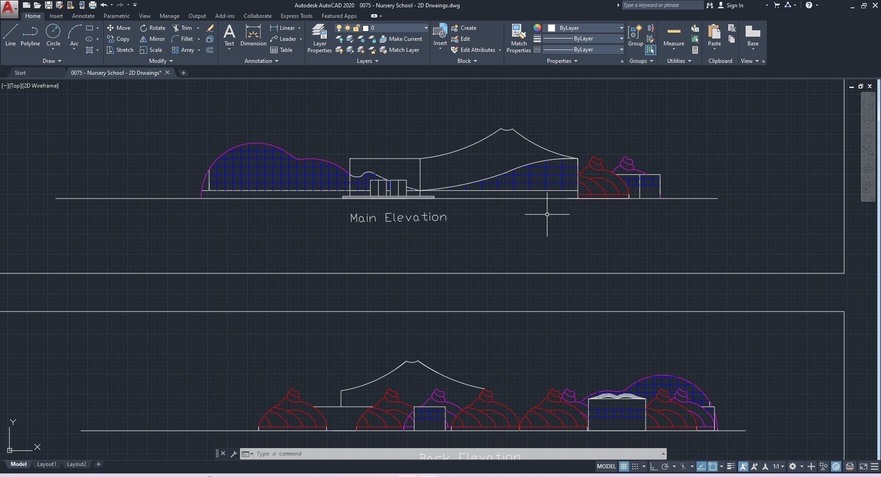
Task: Expand the Draw panel
Action: pyautogui.click(x=52, y=61)
